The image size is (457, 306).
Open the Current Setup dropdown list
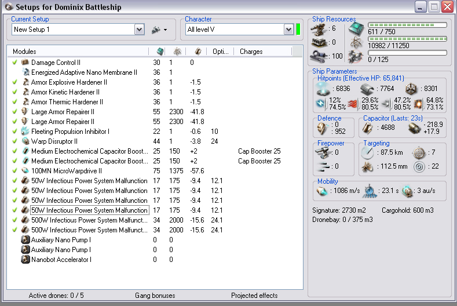[139, 30]
